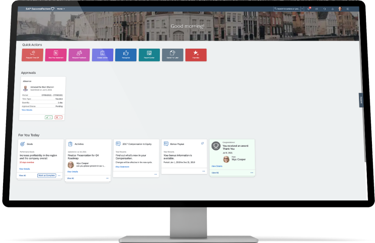Open more options on Activities card
This screenshot has height=243, width=375.
[107, 178]
